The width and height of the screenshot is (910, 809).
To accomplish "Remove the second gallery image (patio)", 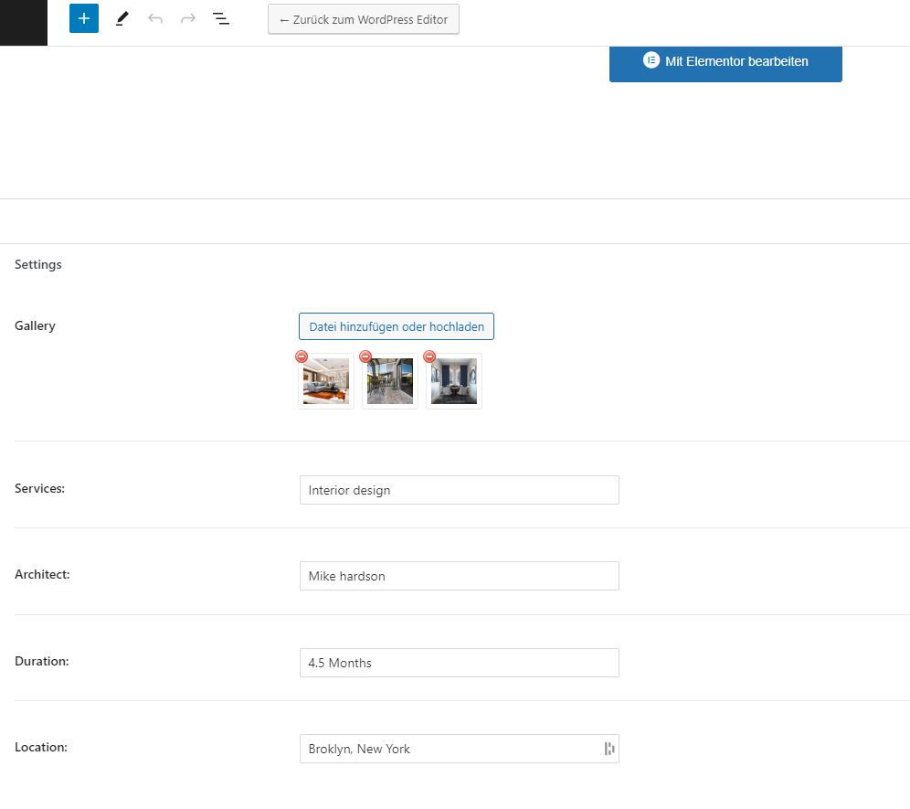I will (365, 357).
